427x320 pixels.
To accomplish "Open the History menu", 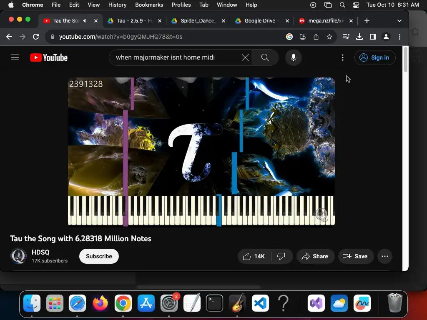I will click(x=117, y=5).
